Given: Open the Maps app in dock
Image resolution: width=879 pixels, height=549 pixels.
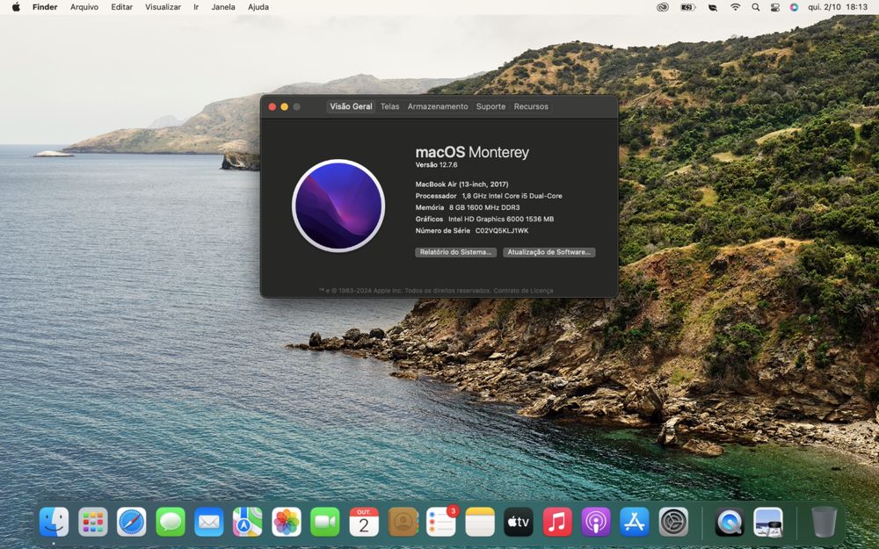Looking at the screenshot, I should (x=248, y=522).
